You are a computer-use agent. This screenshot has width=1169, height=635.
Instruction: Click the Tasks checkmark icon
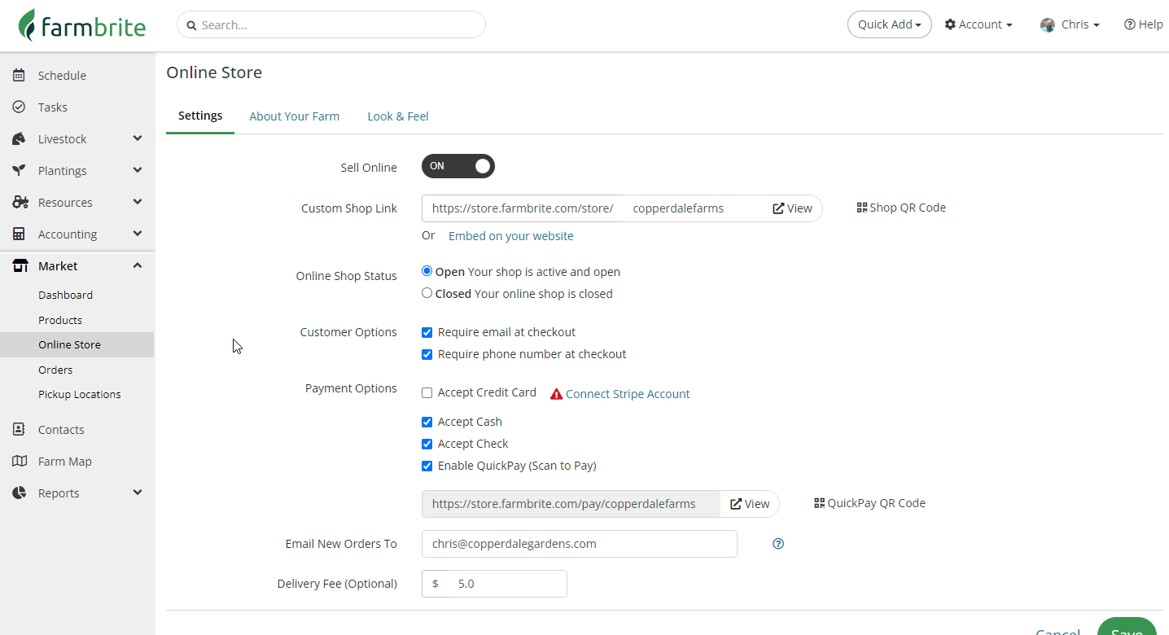point(20,107)
